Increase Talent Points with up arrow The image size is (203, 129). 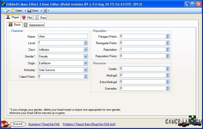coord(85,76)
